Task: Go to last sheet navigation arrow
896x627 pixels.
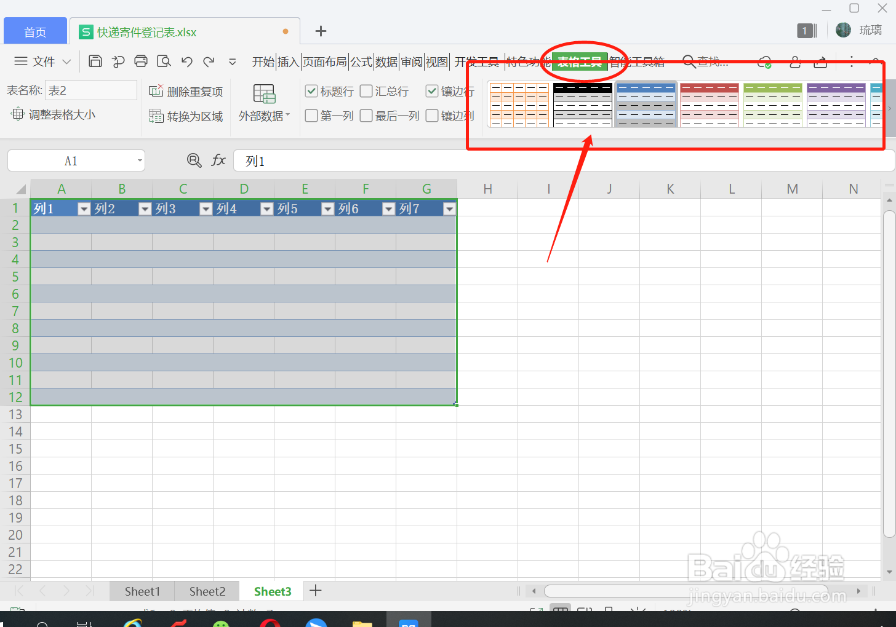Action: [90, 591]
